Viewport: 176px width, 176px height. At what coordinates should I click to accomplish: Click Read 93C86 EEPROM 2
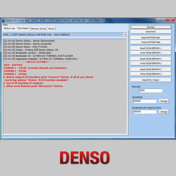[x=151, y=59]
